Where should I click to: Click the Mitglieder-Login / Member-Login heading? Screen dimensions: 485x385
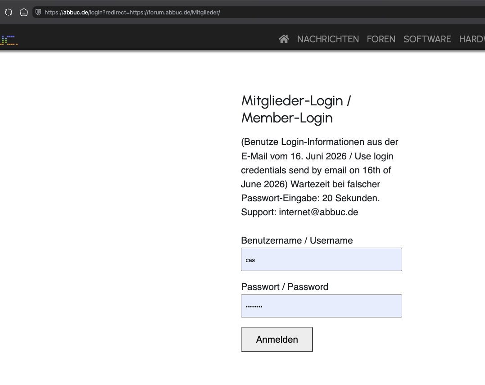click(x=296, y=109)
